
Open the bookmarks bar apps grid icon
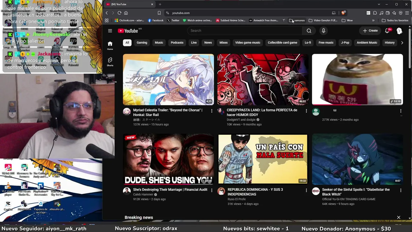click(107, 20)
